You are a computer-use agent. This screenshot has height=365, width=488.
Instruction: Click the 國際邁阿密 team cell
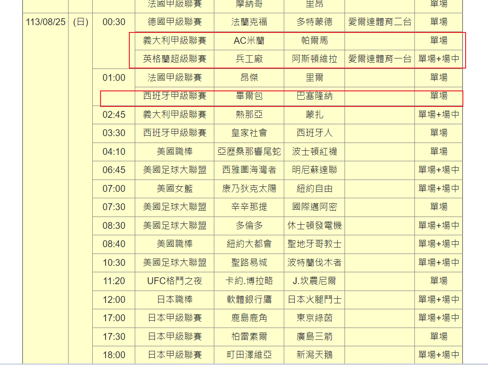click(314, 207)
